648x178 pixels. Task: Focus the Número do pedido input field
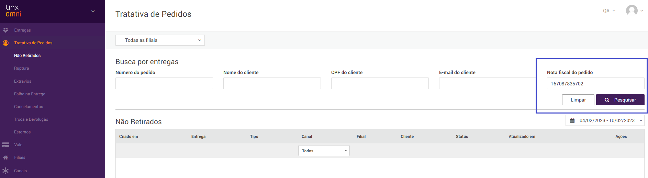[x=164, y=83]
